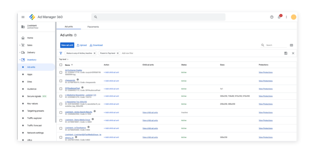Click the sidebar vertical scrollbar
This screenshot has height=153, width=315.
(x=56, y=72)
